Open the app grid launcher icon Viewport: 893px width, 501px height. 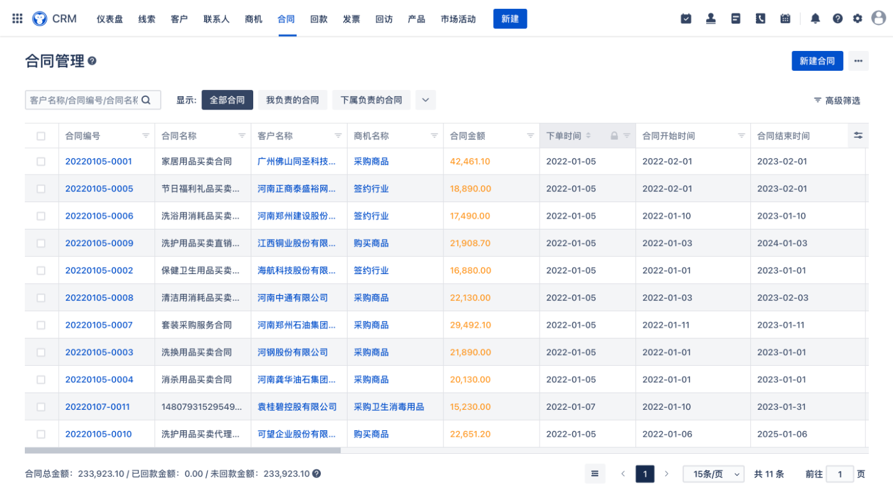tap(17, 18)
